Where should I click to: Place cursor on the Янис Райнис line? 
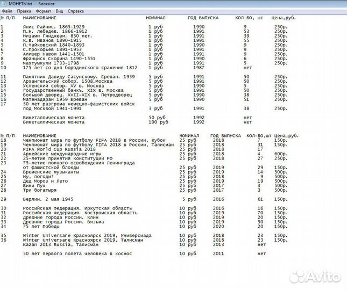point(53,26)
